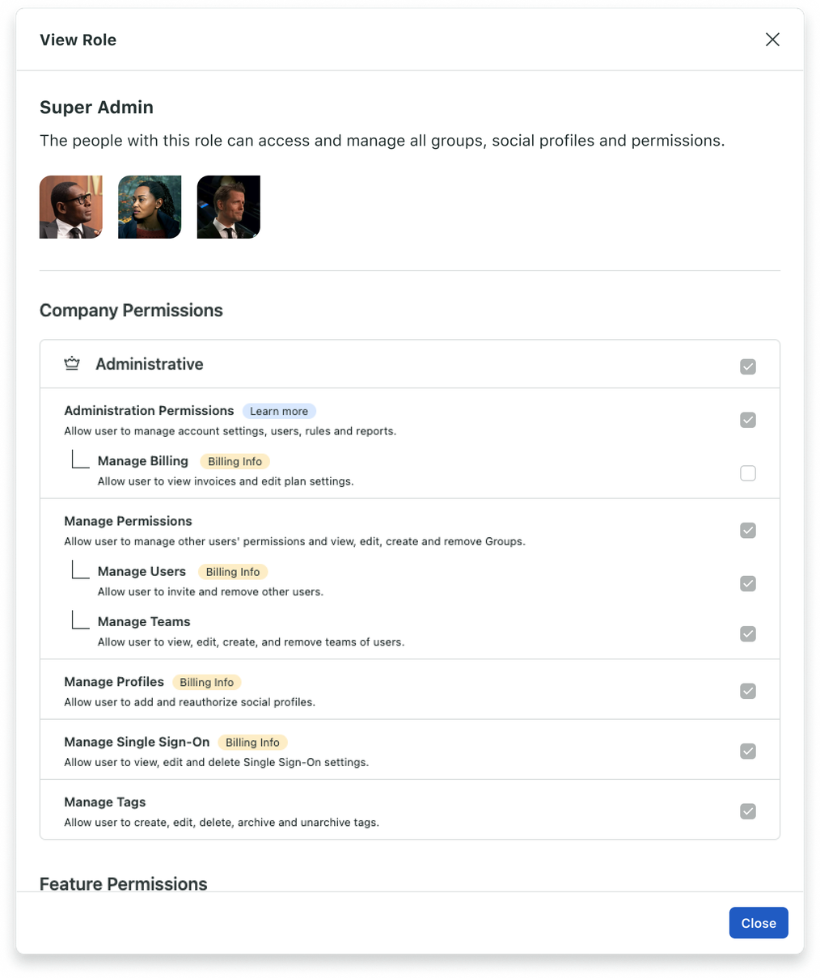Click the crown icon beside Administrative

click(72, 363)
